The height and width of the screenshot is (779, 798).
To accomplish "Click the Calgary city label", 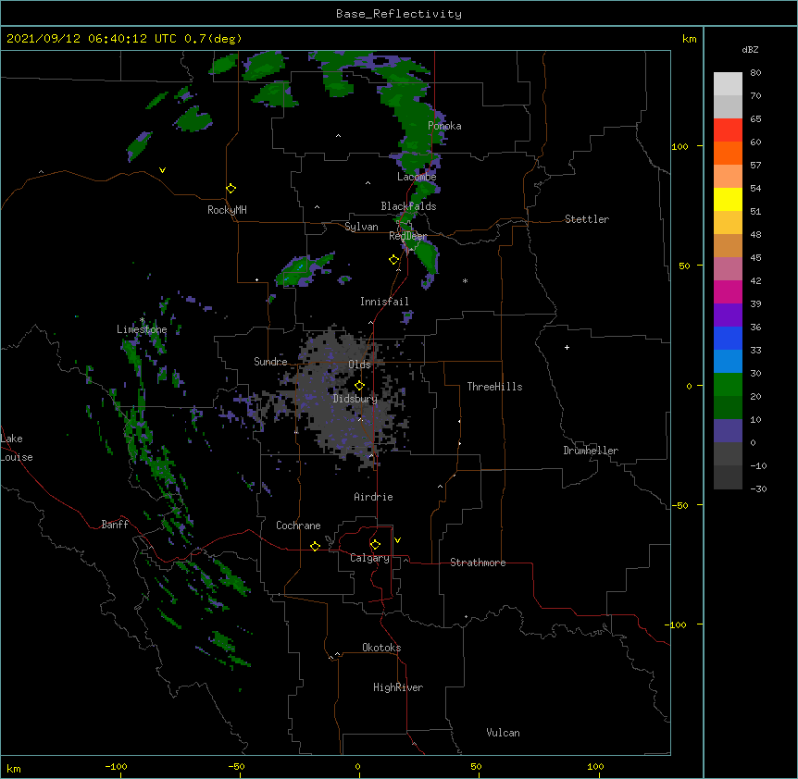I will click(369, 558).
